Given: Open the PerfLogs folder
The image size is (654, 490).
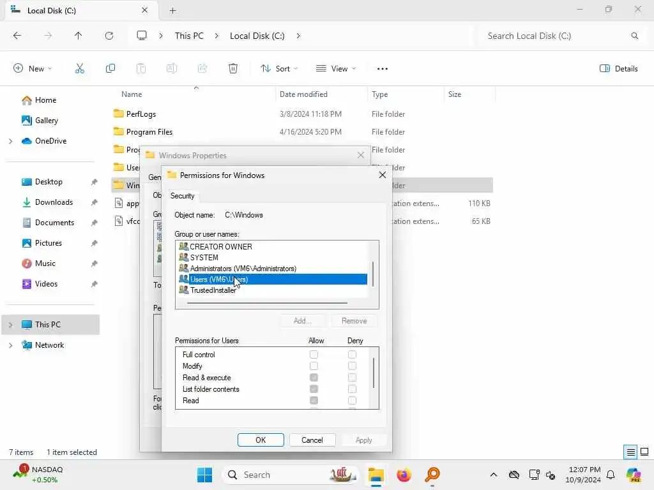Looking at the screenshot, I should tap(141, 114).
